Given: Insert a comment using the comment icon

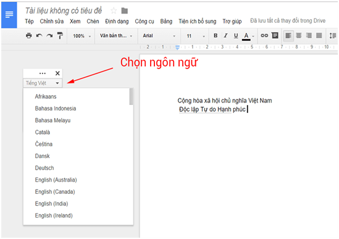Looking at the screenshot, I should [x=275, y=35].
